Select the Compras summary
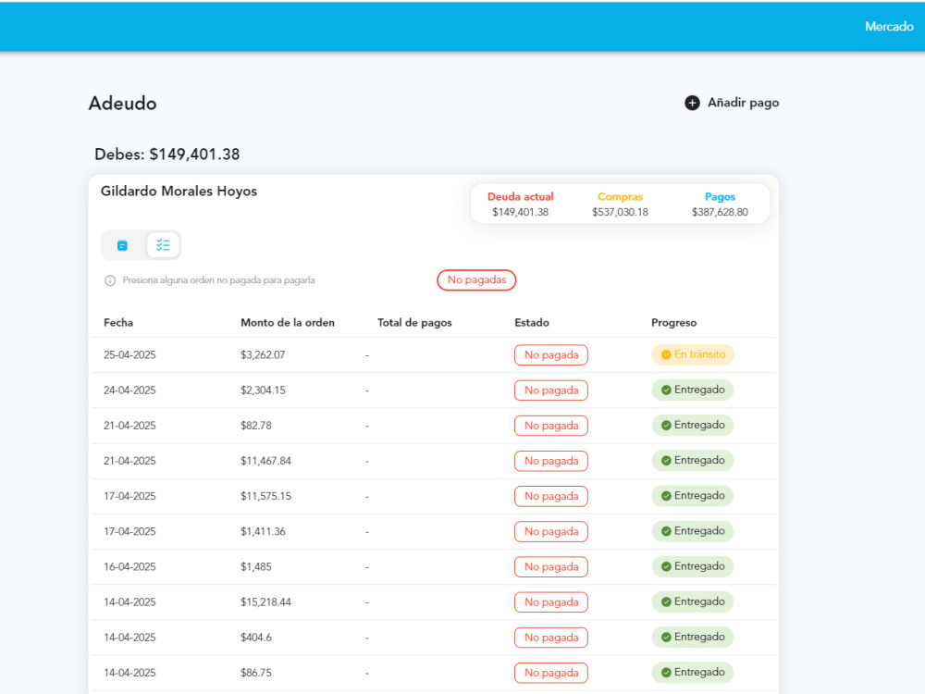Screen dimensions: 925x694 click(x=620, y=204)
